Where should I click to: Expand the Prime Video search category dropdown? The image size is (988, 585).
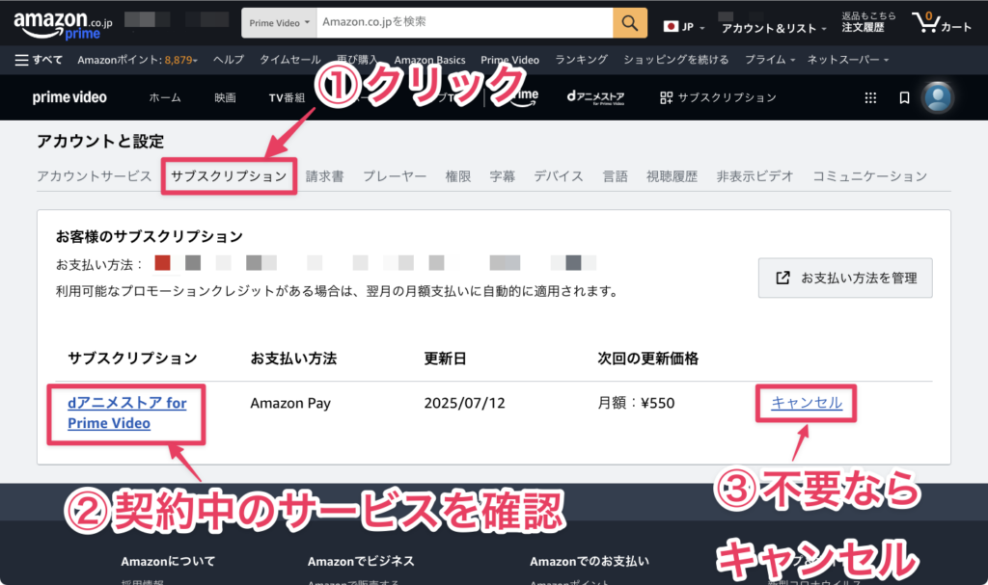pos(279,23)
